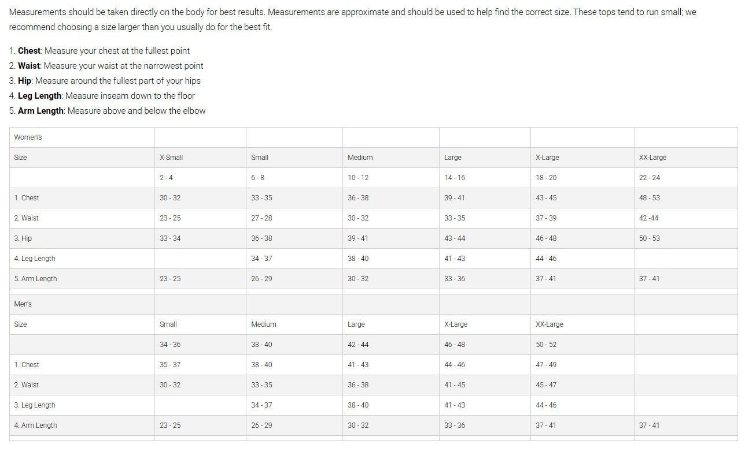Click the bold Chest instruction above table
This screenshot has height=452, width=745.
click(29, 51)
